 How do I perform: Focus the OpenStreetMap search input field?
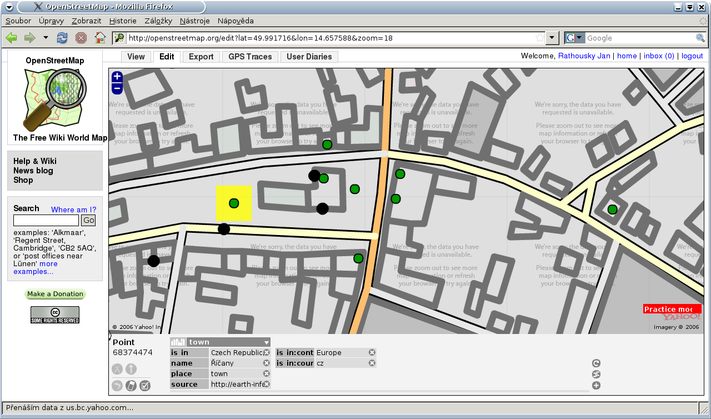tap(46, 220)
